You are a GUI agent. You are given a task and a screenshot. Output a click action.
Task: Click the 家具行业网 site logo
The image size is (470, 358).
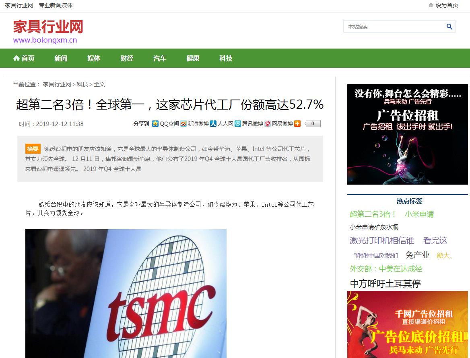(48, 26)
